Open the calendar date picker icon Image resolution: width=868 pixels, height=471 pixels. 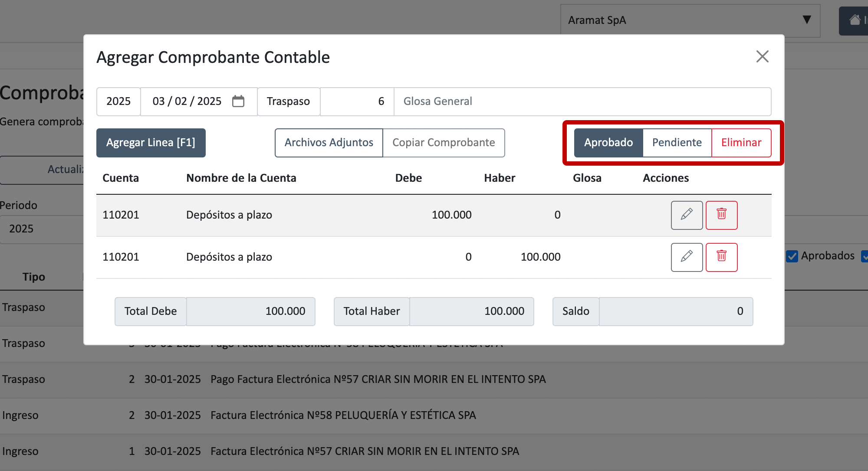point(238,101)
